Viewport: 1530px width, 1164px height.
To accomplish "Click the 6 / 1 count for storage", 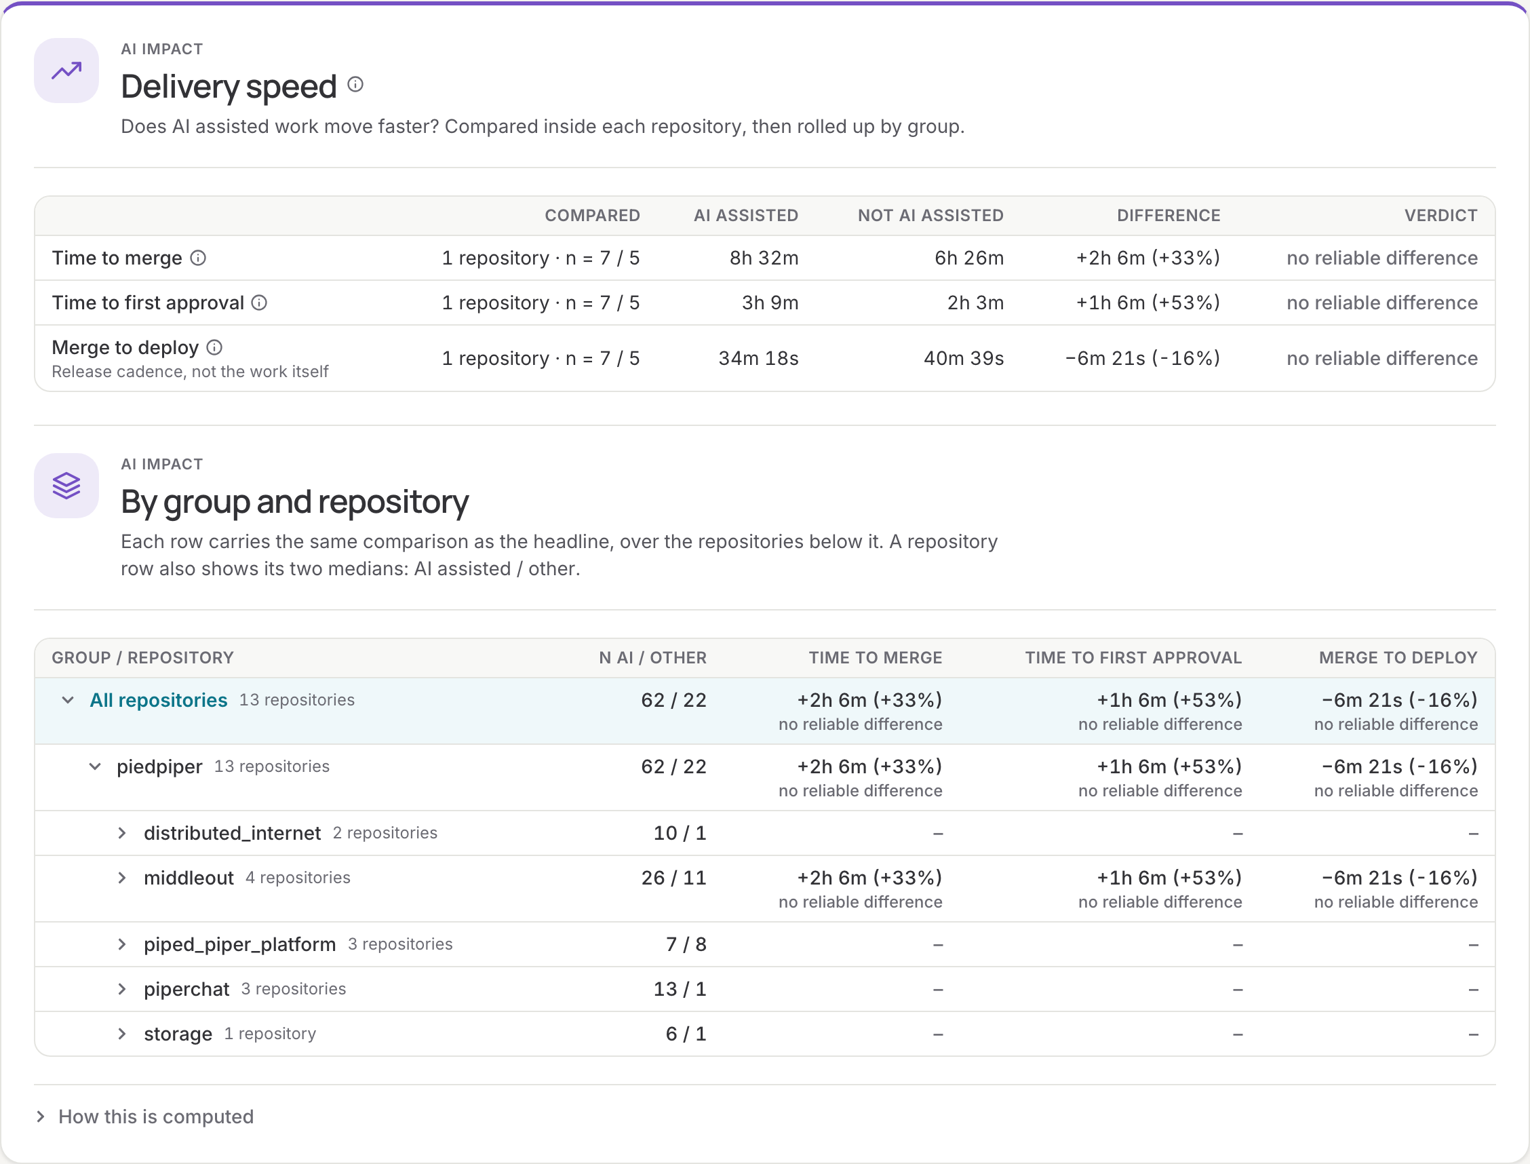I will tap(686, 1034).
